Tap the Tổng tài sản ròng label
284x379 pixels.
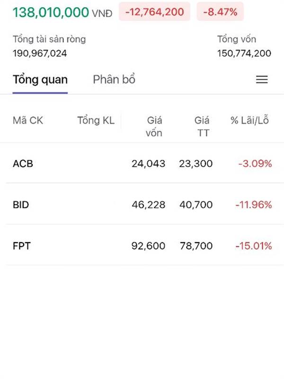49,39
